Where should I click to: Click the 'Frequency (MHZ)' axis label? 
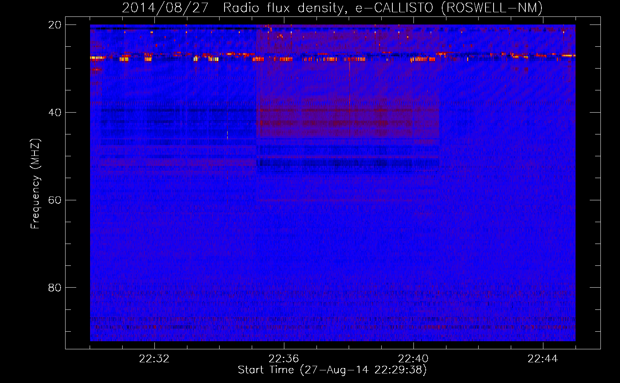(35, 184)
